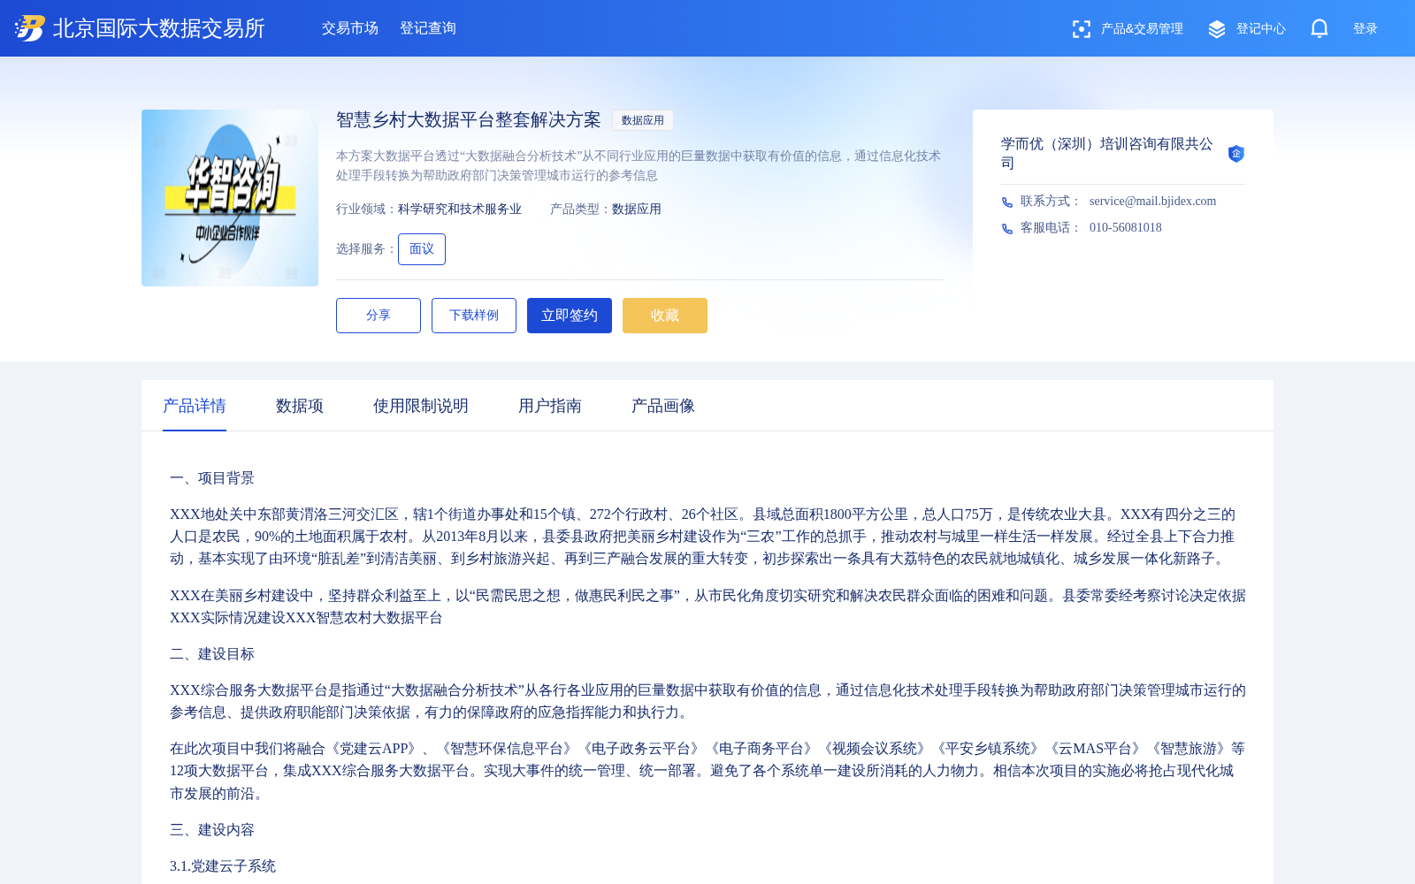The height and width of the screenshot is (884, 1415).
Task: Click 下载样例 to download sample
Action: tap(474, 316)
